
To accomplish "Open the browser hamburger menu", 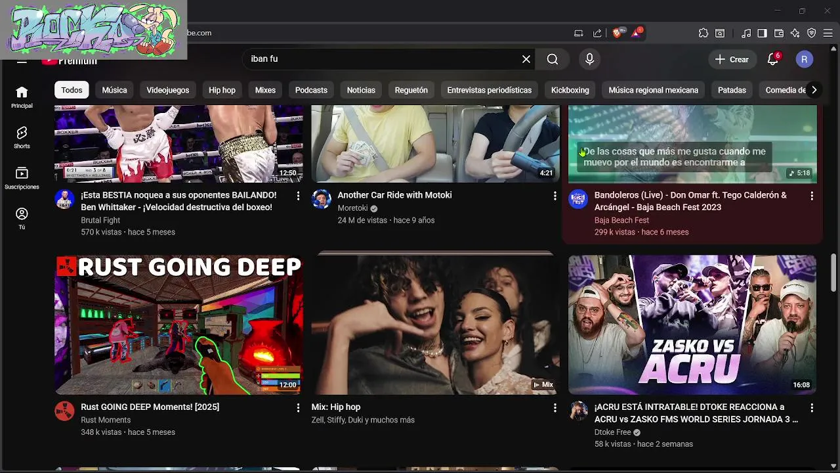I will (x=828, y=33).
